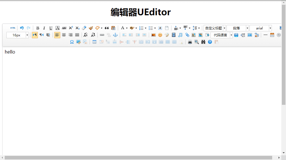Activate the format painter brush

coord(91,28)
